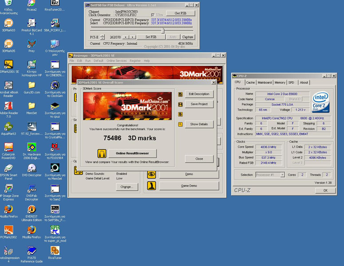Launch the DVDFab Decrypter icon
Screen dimensions: 344x266
(32, 188)
